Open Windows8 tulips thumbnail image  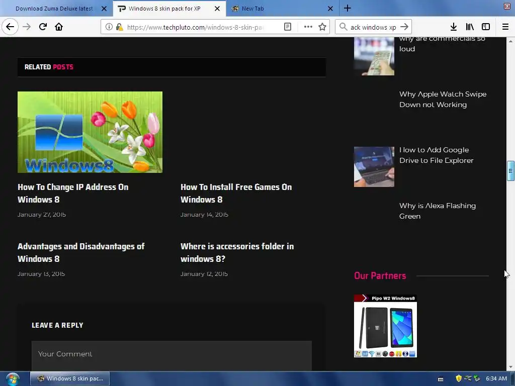point(90,132)
